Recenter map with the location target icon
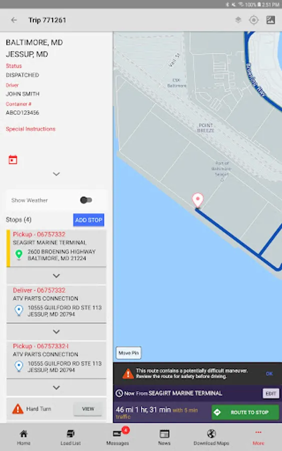This screenshot has width=282, height=451. click(254, 20)
